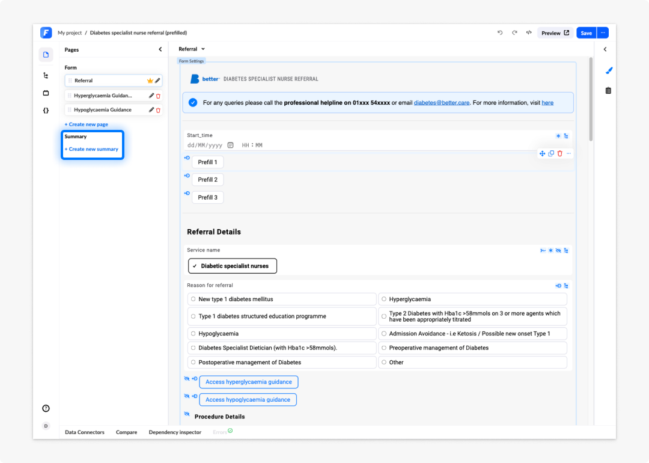Open the paintbrush style icon on right
The image size is (649, 463).
click(608, 71)
